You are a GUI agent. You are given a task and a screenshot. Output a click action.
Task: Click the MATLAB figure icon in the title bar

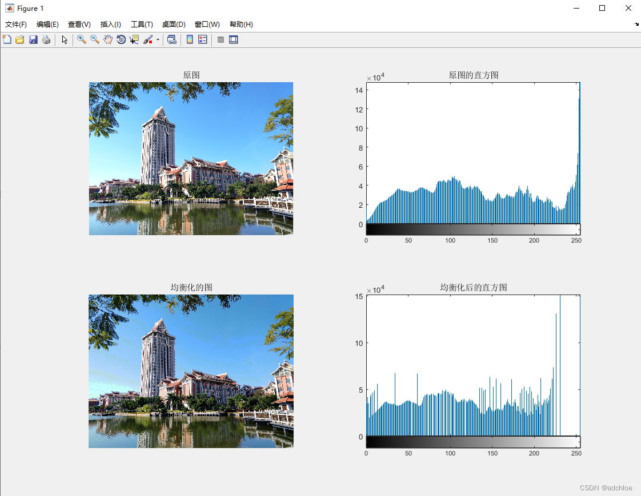(x=9, y=8)
